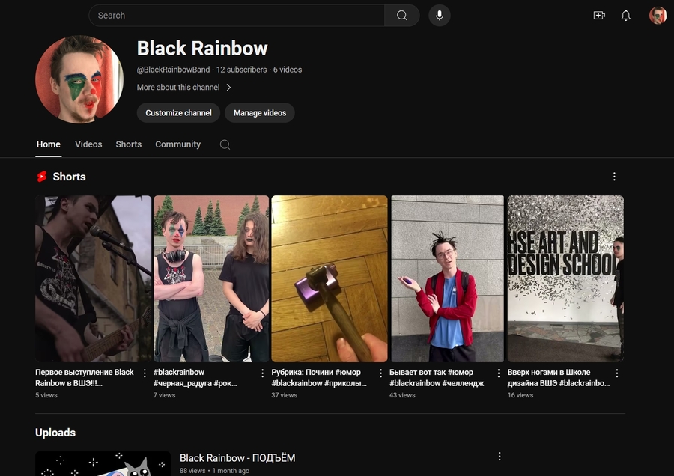Focus the Search input field
The image size is (674, 476).
237,16
